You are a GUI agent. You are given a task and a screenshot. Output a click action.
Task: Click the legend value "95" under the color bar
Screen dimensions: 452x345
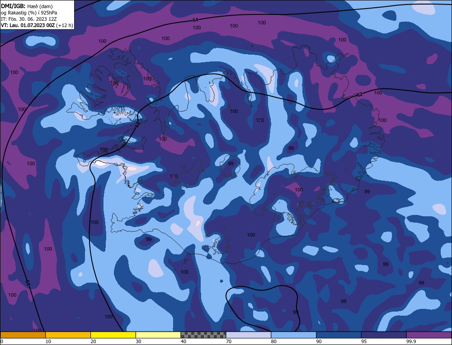coord(364,341)
